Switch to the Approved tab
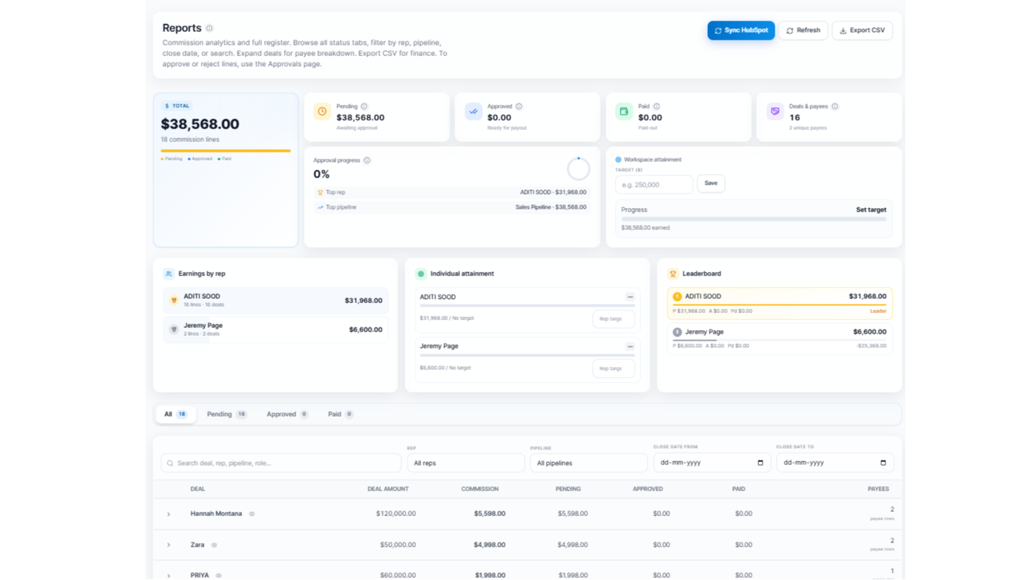This screenshot has width=1031, height=580. tap(287, 414)
